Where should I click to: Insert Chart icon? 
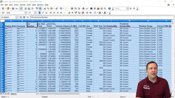tap(83, 8)
